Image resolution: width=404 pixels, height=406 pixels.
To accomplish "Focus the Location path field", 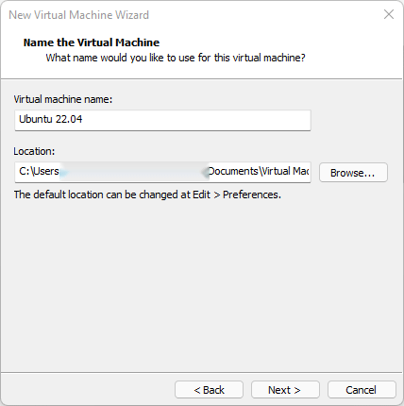I will (x=162, y=172).
